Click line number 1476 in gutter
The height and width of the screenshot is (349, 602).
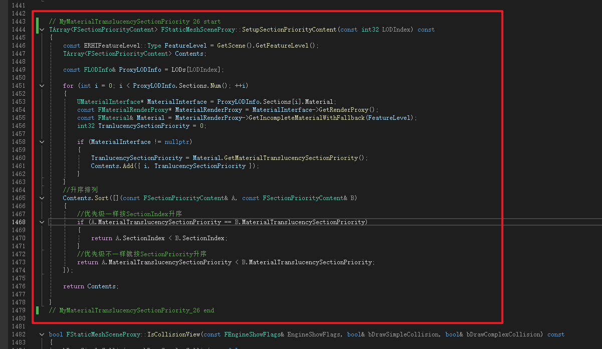18,286
